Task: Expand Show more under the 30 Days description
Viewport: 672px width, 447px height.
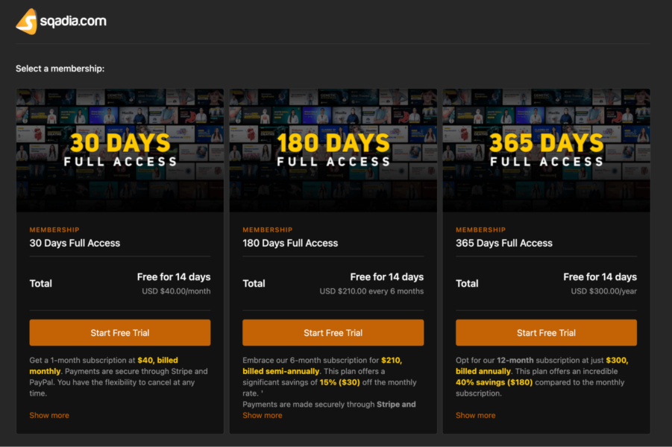Action: (x=49, y=415)
